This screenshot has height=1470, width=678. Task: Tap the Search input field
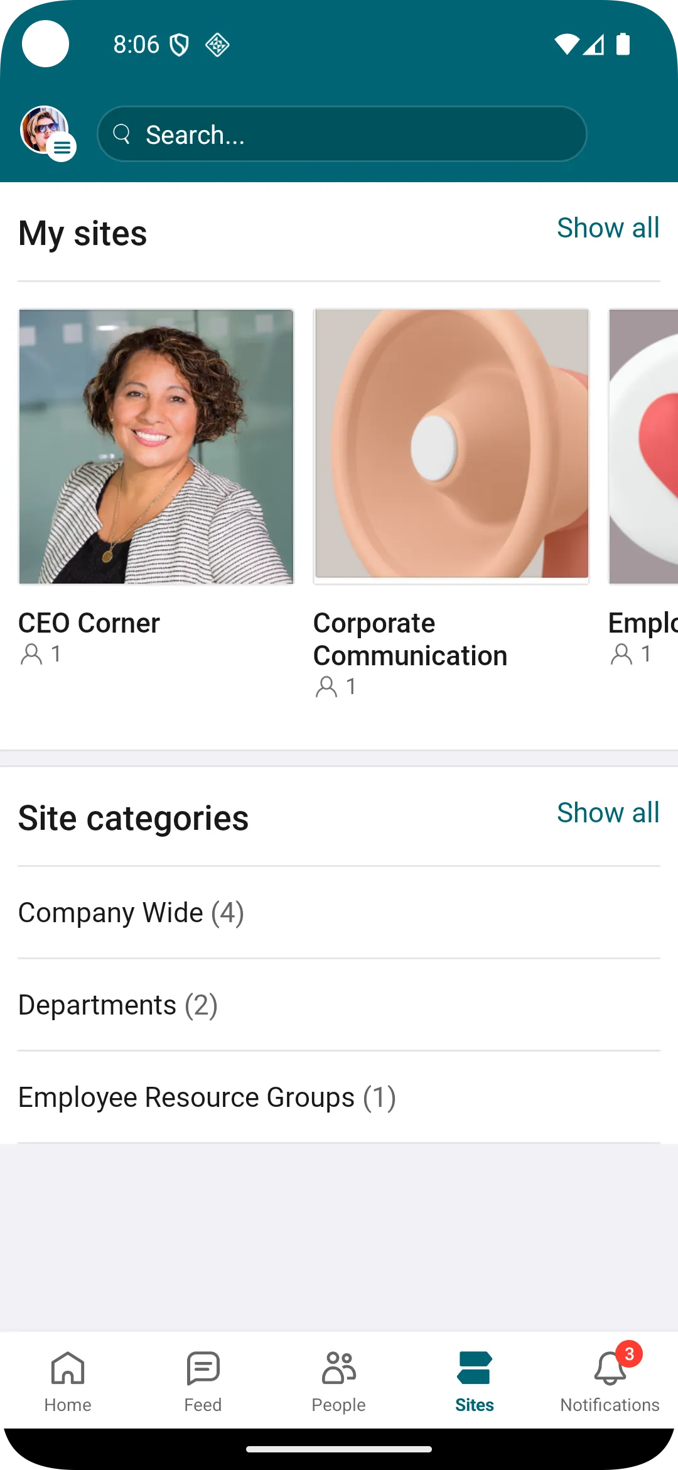point(352,134)
